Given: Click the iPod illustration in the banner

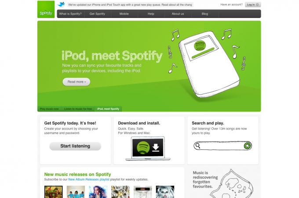Looking at the screenshot, I should [209, 64].
